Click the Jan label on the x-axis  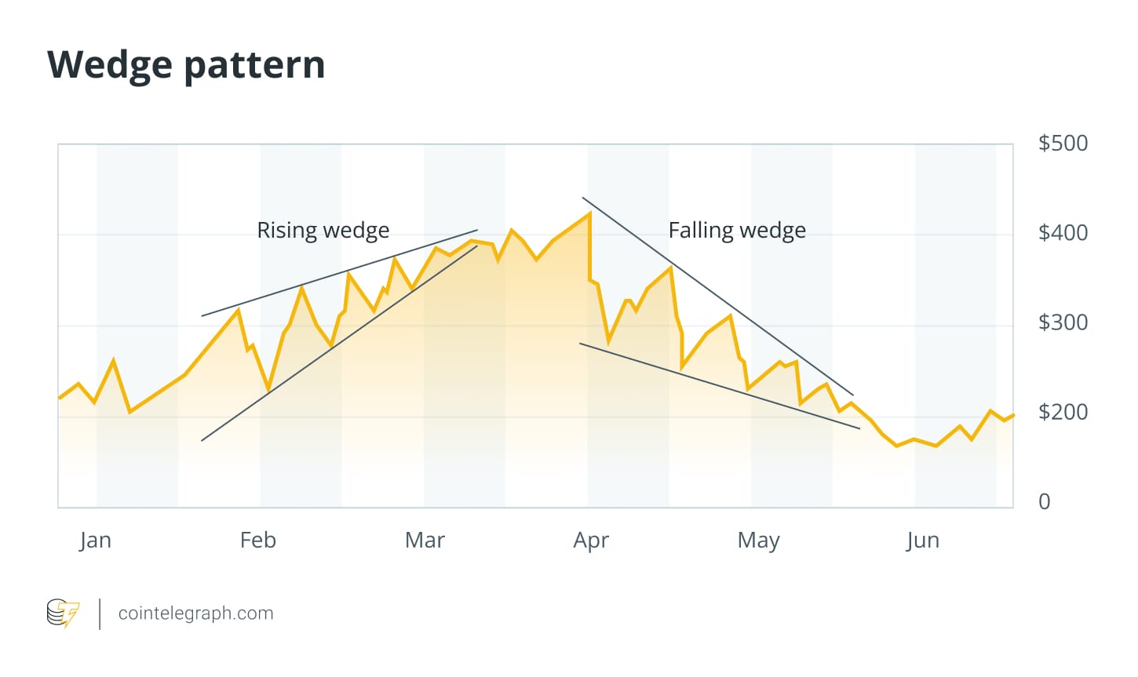[x=95, y=540]
